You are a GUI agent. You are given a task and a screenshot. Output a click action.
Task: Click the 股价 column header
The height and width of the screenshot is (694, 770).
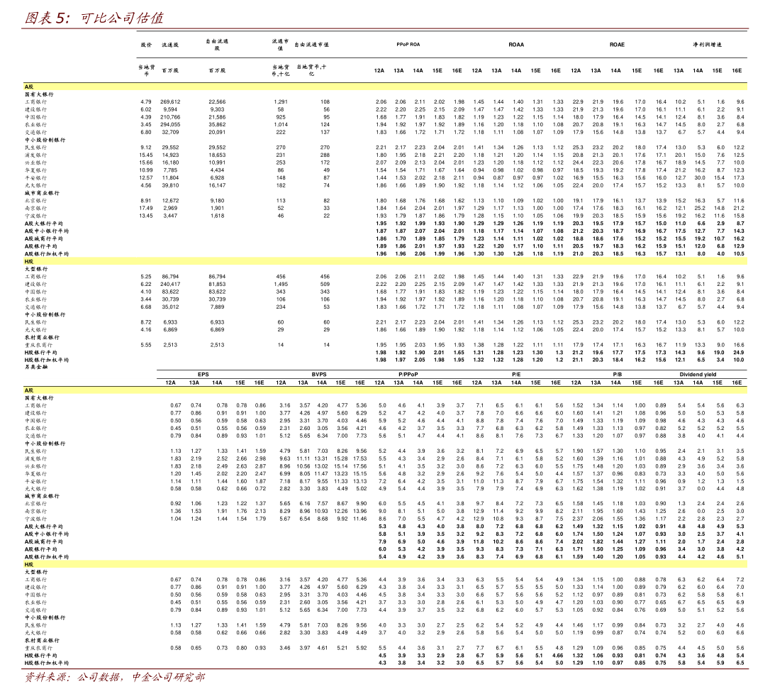click(146, 45)
